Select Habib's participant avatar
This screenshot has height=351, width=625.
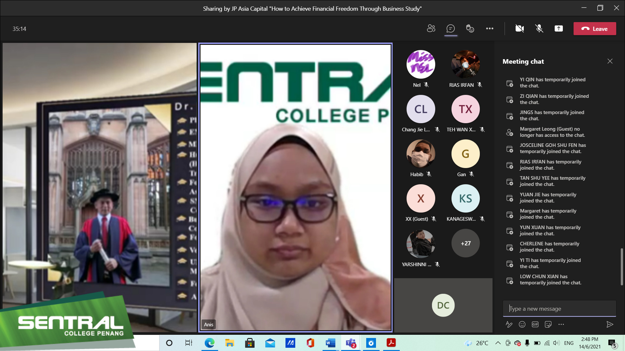coord(421,153)
